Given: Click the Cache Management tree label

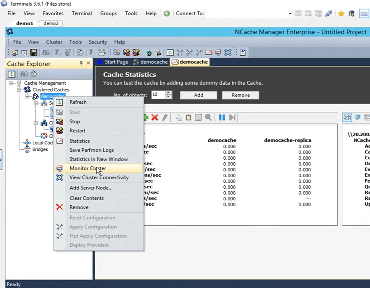Looking at the screenshot, I should pos(45,83).
